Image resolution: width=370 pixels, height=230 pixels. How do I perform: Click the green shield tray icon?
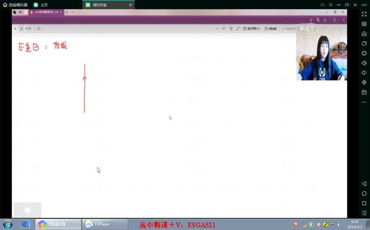312,225
